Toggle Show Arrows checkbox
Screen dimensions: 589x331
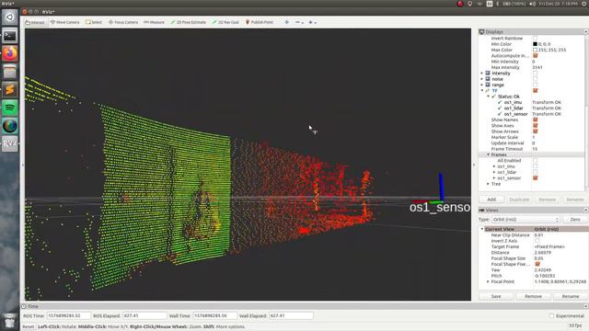coord(535,131)
